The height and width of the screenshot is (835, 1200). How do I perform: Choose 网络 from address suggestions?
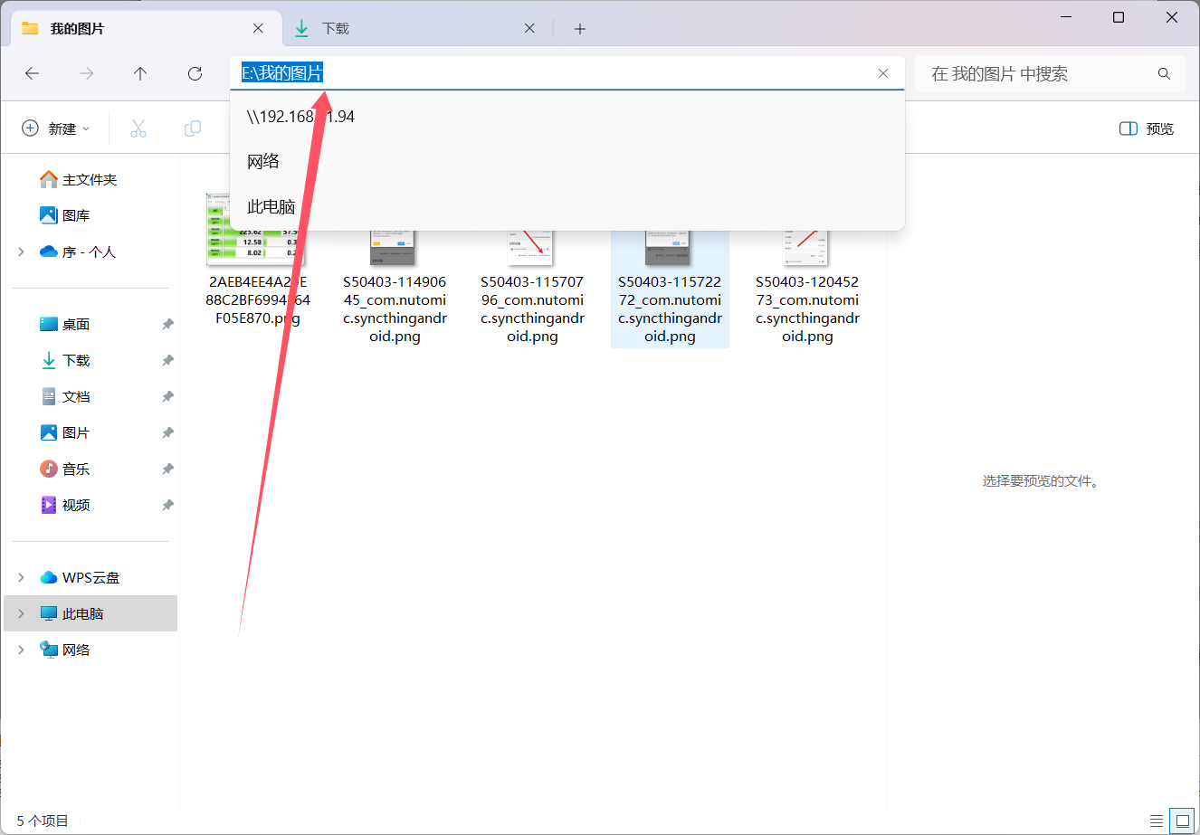[263, 162]
